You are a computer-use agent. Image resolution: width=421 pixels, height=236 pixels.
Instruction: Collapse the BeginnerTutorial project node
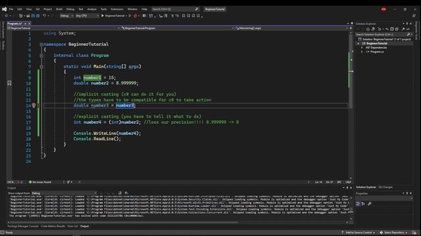coord(358,43)
